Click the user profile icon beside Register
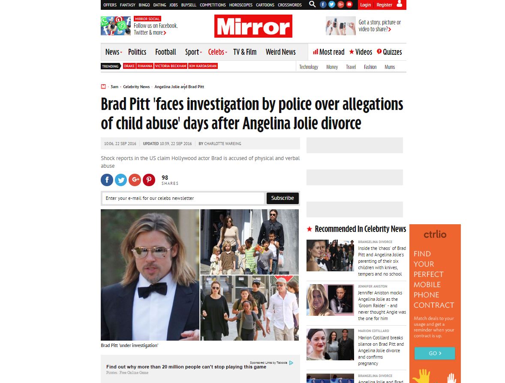Image resolution: width=505 pixels, height=383 pixels. click(400, 4)
